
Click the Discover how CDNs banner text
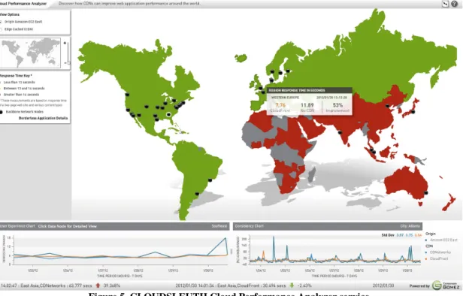[129, 4]
